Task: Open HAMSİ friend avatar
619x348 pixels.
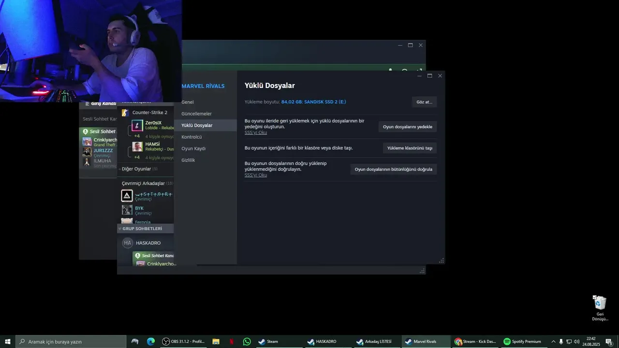Action: (137, 146)
